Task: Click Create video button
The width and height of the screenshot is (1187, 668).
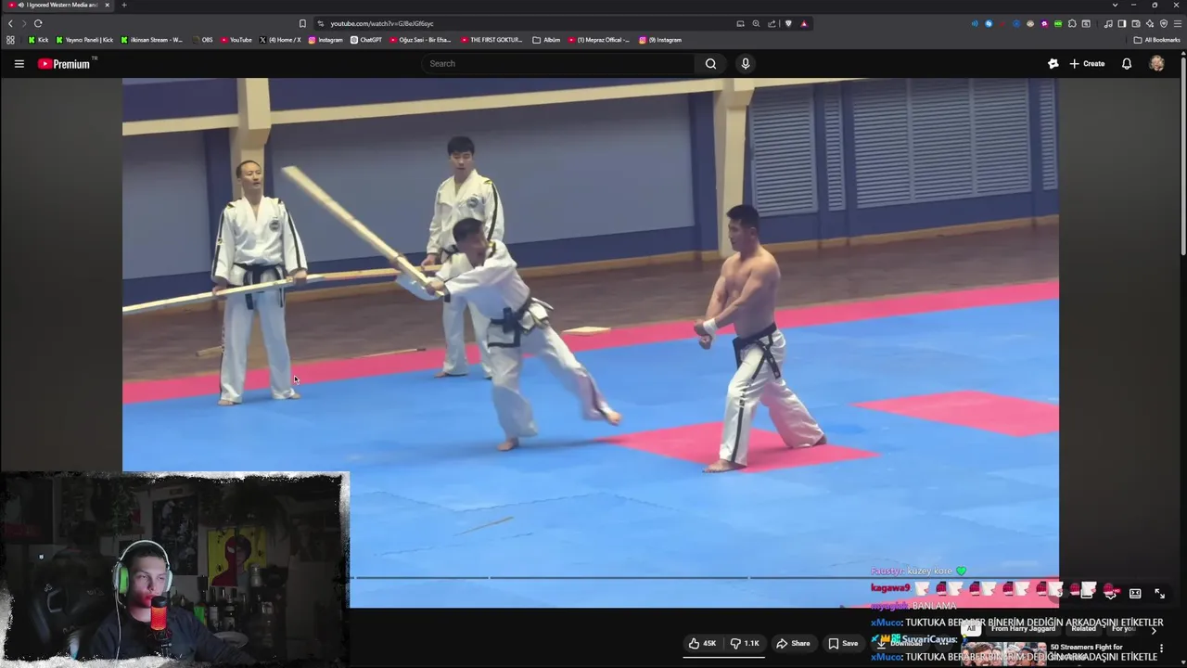Action: click(1087, 64)
